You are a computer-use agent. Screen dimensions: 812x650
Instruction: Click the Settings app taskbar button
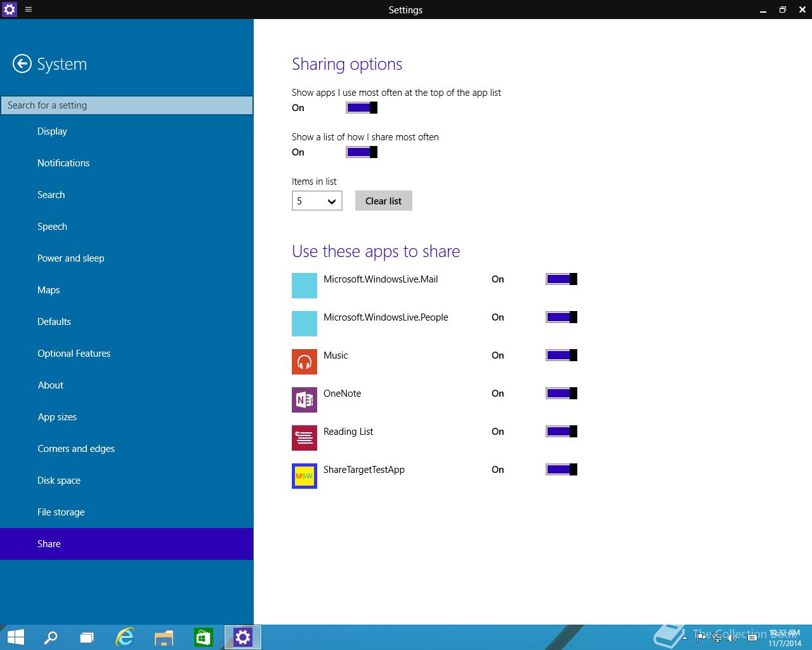242,637
